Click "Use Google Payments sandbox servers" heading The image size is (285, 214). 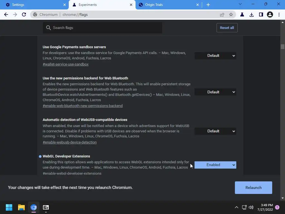pos(74,47)
